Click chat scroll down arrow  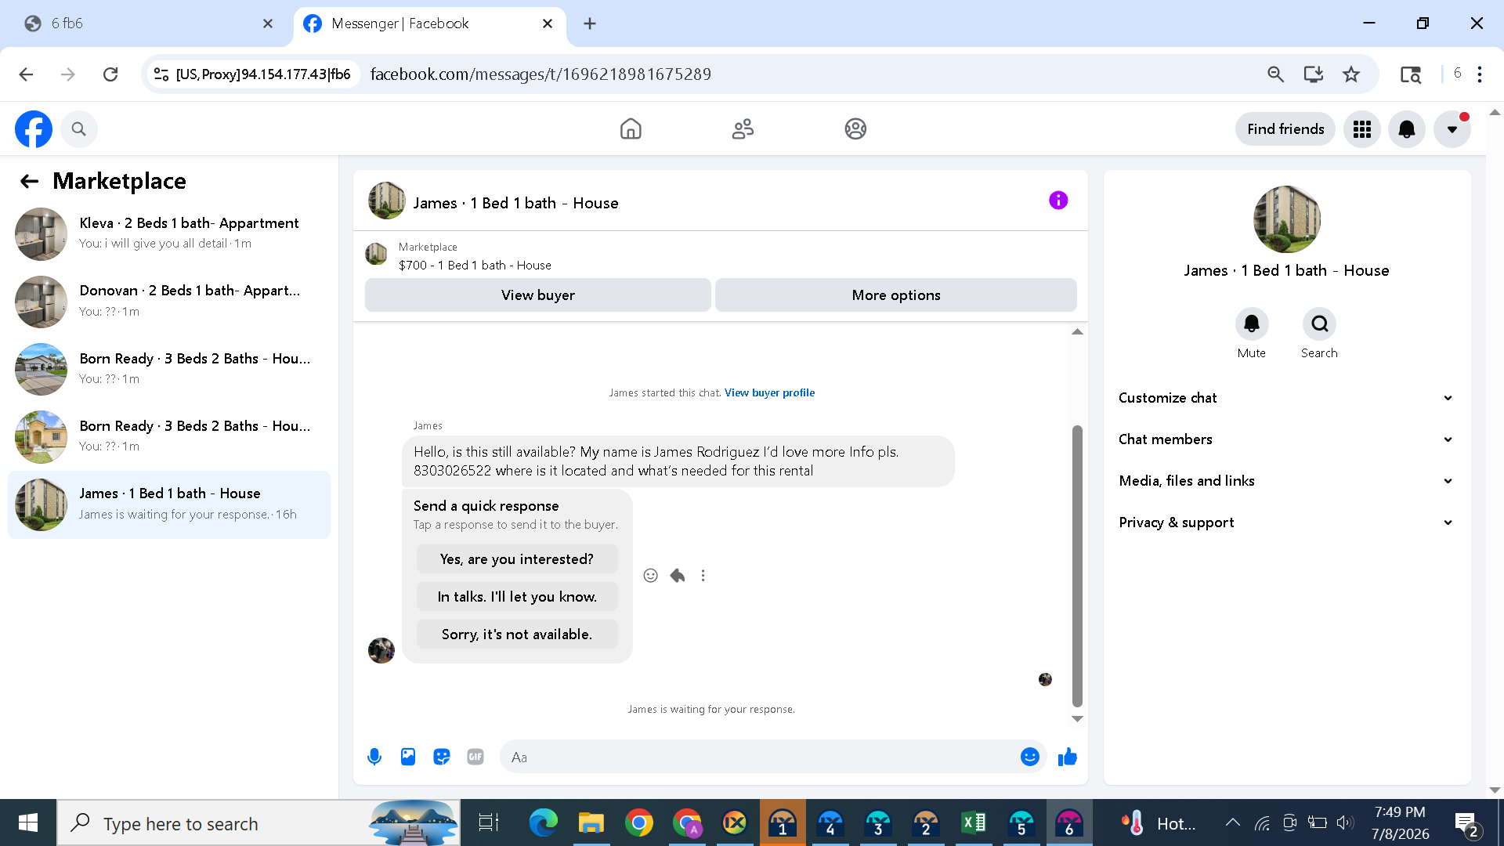1077,719
